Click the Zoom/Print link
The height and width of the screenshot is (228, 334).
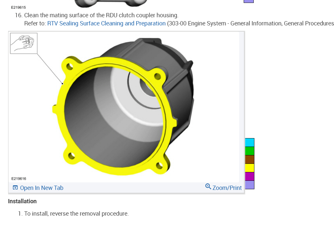click(227, 188)
